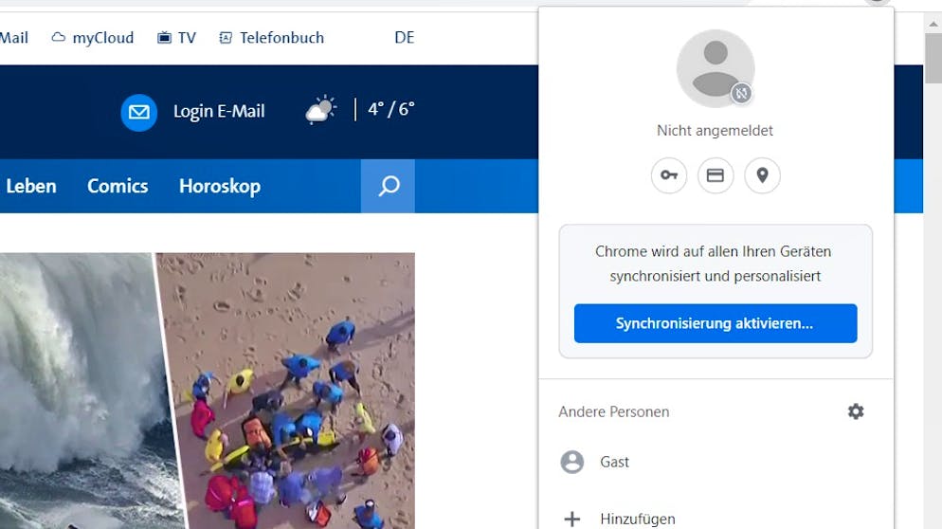942x529 pixels.
Task: Click the Telefonbuch book icon
Action: click(x=226, y=38)
